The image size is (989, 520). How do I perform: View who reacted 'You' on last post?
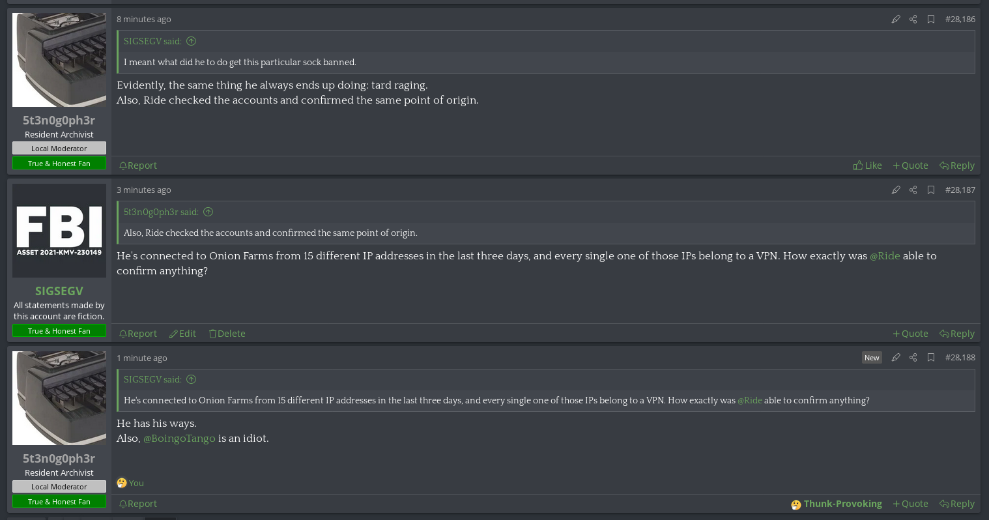click(x=136, y=483)
